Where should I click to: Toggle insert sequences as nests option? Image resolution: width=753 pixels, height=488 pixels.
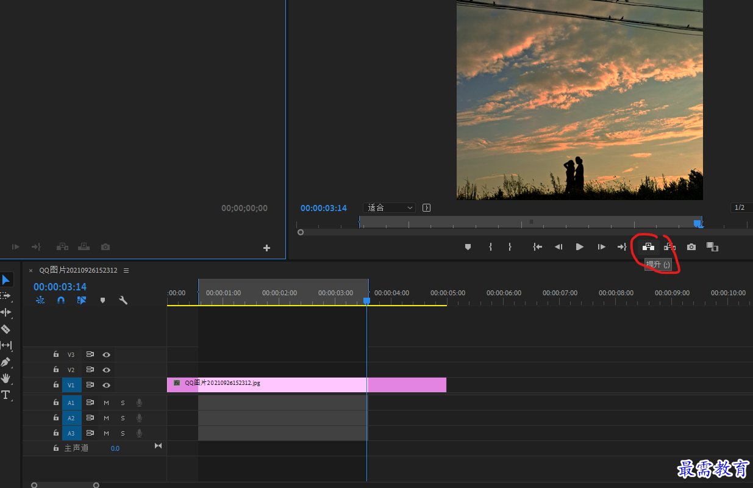click(x=40, y=300)
